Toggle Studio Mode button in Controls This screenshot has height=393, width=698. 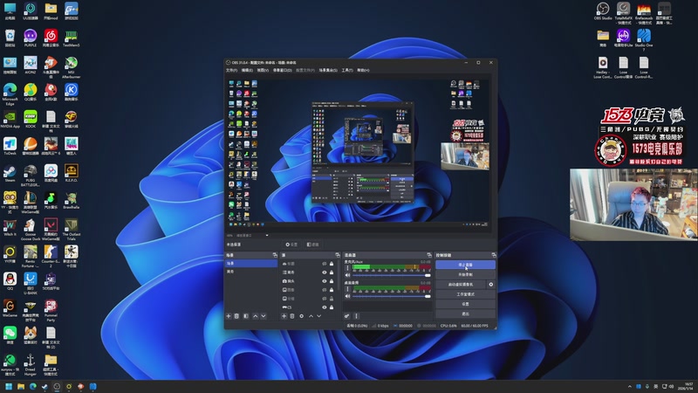465,294
